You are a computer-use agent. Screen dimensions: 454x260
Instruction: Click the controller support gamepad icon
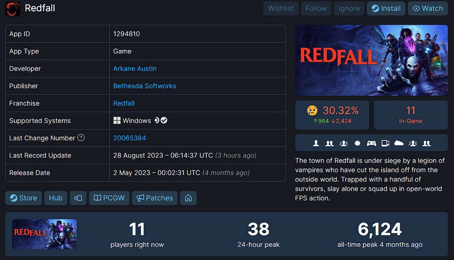coord(372,143)
